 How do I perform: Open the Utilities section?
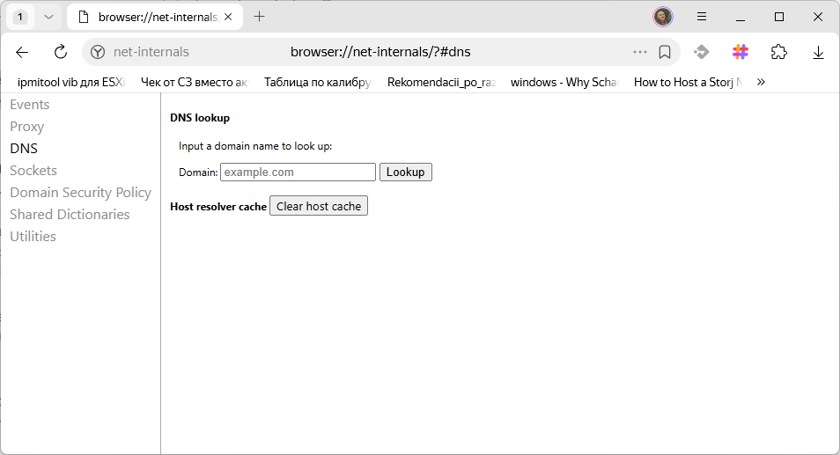point(33,236)
